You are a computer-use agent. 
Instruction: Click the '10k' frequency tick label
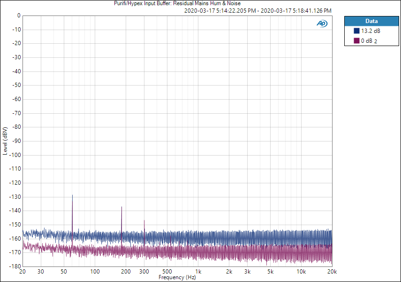coord(301,272)
